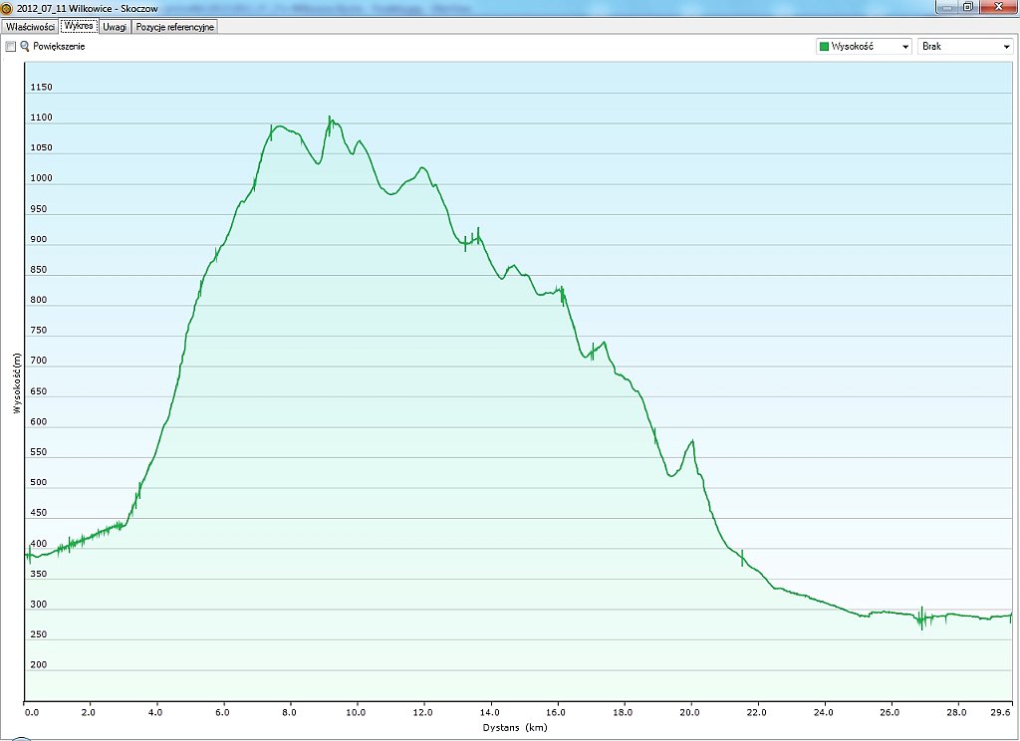Click the small peak near 20 km

691,440
